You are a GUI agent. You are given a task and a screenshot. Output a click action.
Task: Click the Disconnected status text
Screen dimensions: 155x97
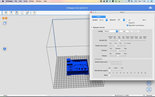[x=149, y=95]
